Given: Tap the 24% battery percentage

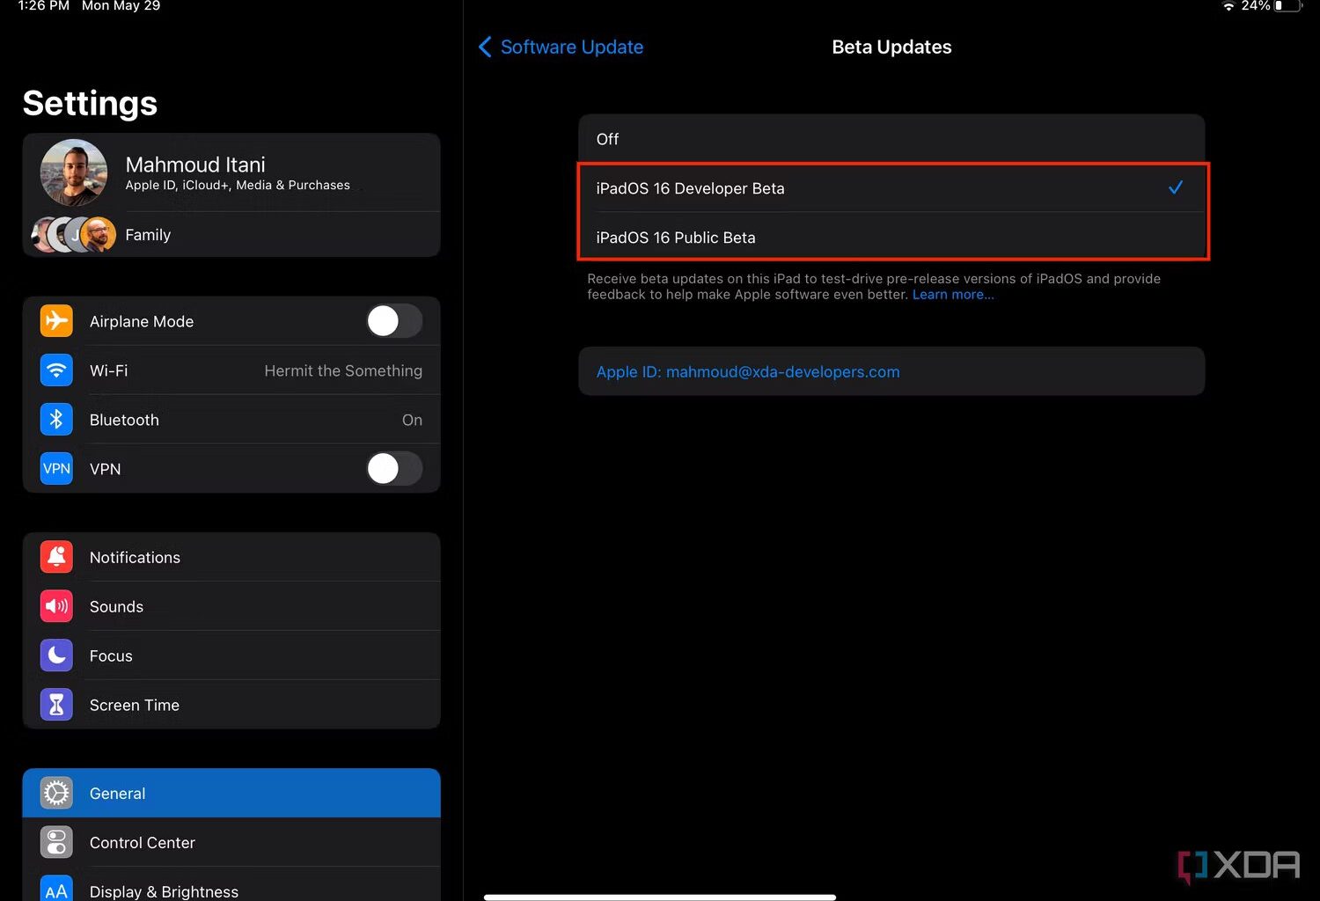Looking at the screenshot, I should [1256, 6].
